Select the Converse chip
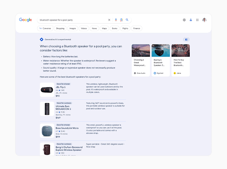Viewport: 227px width, 169px height. (x=45, y=28)
